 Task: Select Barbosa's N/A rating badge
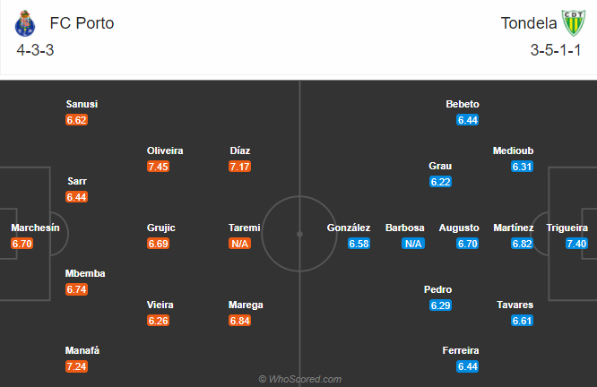click(x=413, y=243)
